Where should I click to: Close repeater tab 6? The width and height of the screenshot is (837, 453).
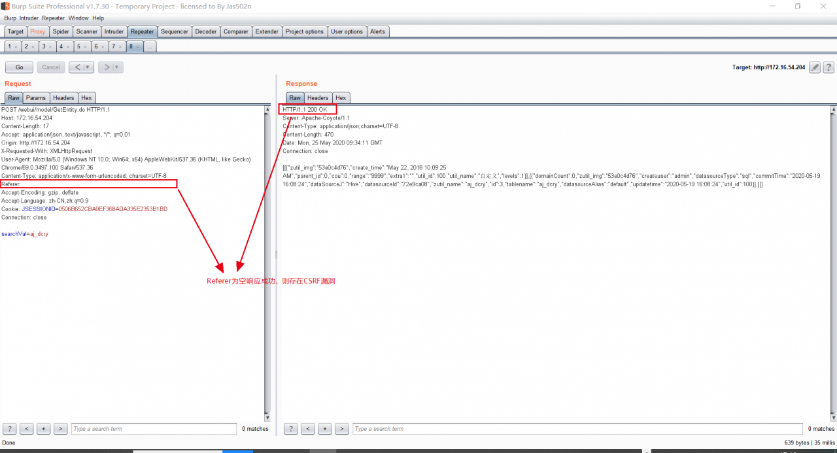click(103, 47)
